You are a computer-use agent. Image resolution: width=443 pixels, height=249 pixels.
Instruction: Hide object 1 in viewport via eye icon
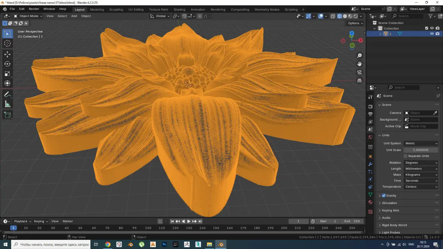[432, 34]
